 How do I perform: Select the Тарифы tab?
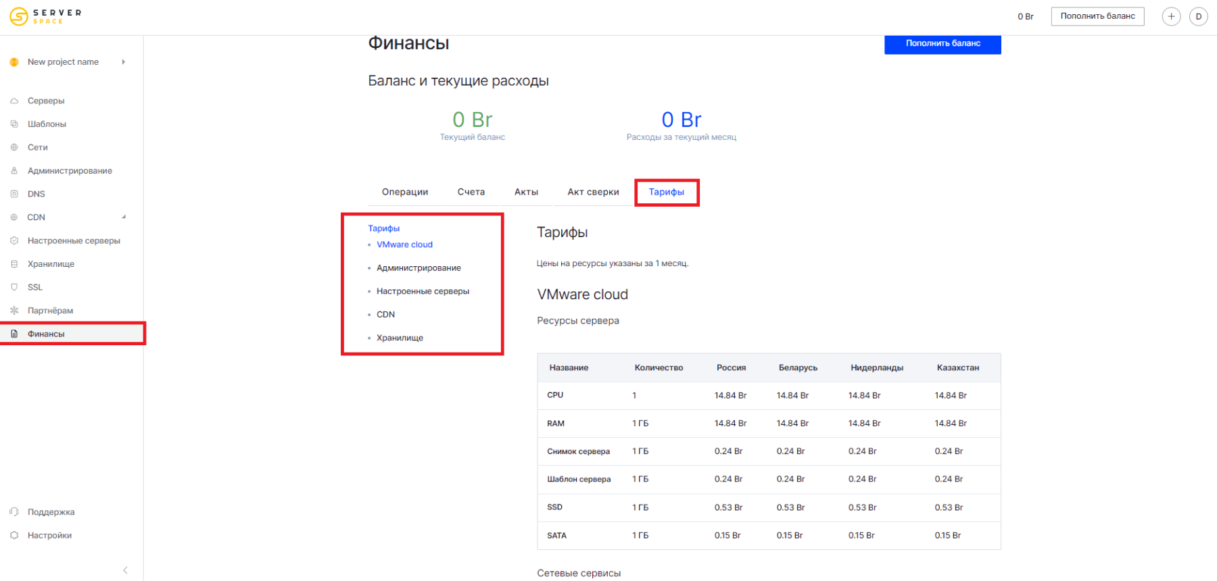point(667,192)
